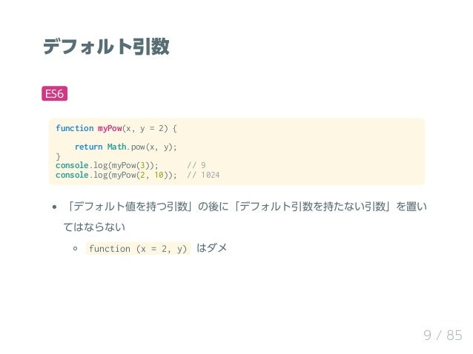Screen dimensions: 473x354
Task: Click the first console.log(myPow(3)) line
Action: pyautogui.click(x=107, y=165)
